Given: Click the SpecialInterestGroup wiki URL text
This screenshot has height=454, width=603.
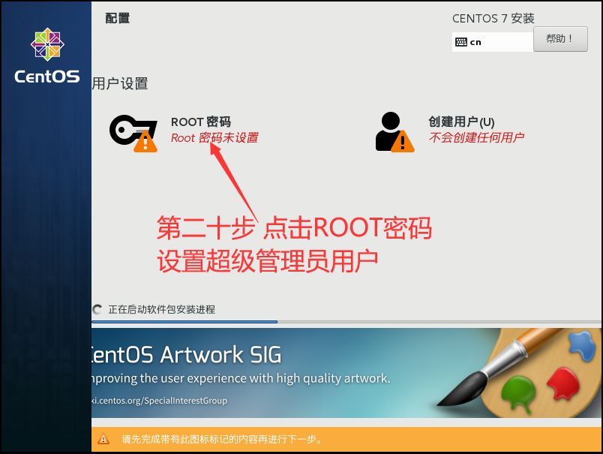Looking at the screenshot, I should [159, 401].
